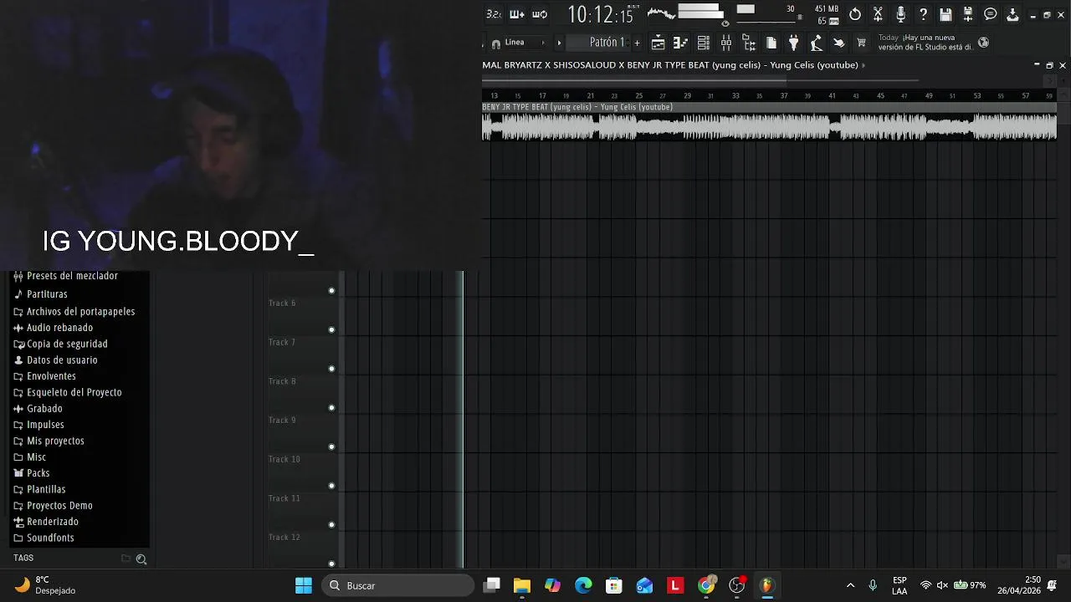The height and width of the screenshot is (602, 1071).
Task: Show hidden system tray icons chevron
Action: click(850, 585)
